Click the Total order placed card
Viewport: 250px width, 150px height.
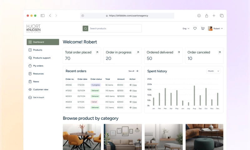click(x=82, y=56)
